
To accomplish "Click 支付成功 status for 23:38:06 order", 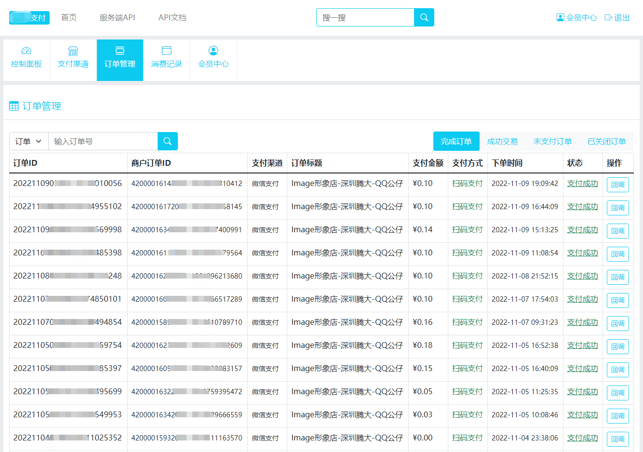I will [582, 438].
